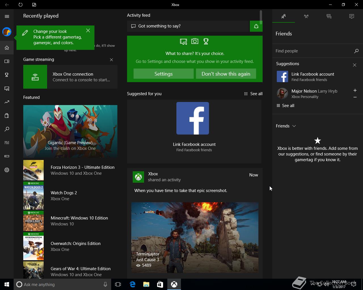Open the Just Cause 3 screenshot
This screenshot has height=290, width=363.
pyautogui.click(x=195, y=237)
